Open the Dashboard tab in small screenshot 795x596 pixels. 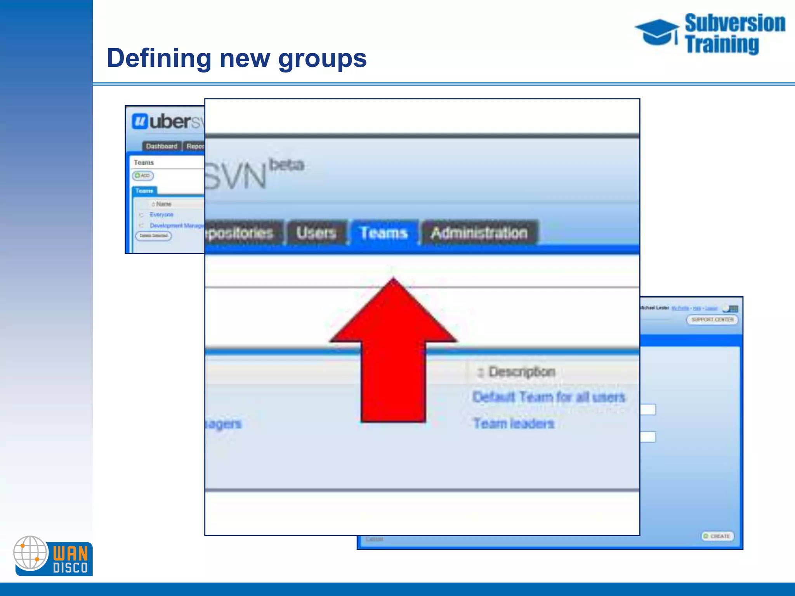[161, 146]
